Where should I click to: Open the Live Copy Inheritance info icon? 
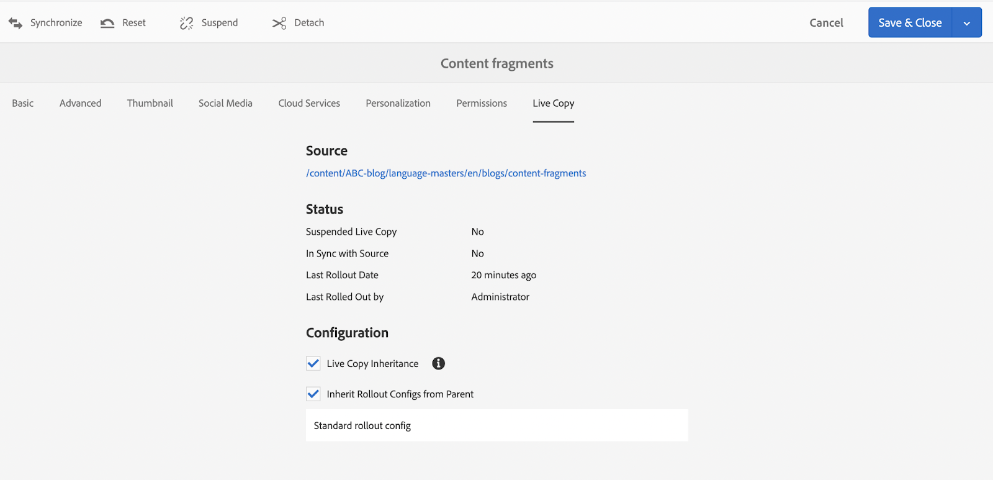coord(439,363)
